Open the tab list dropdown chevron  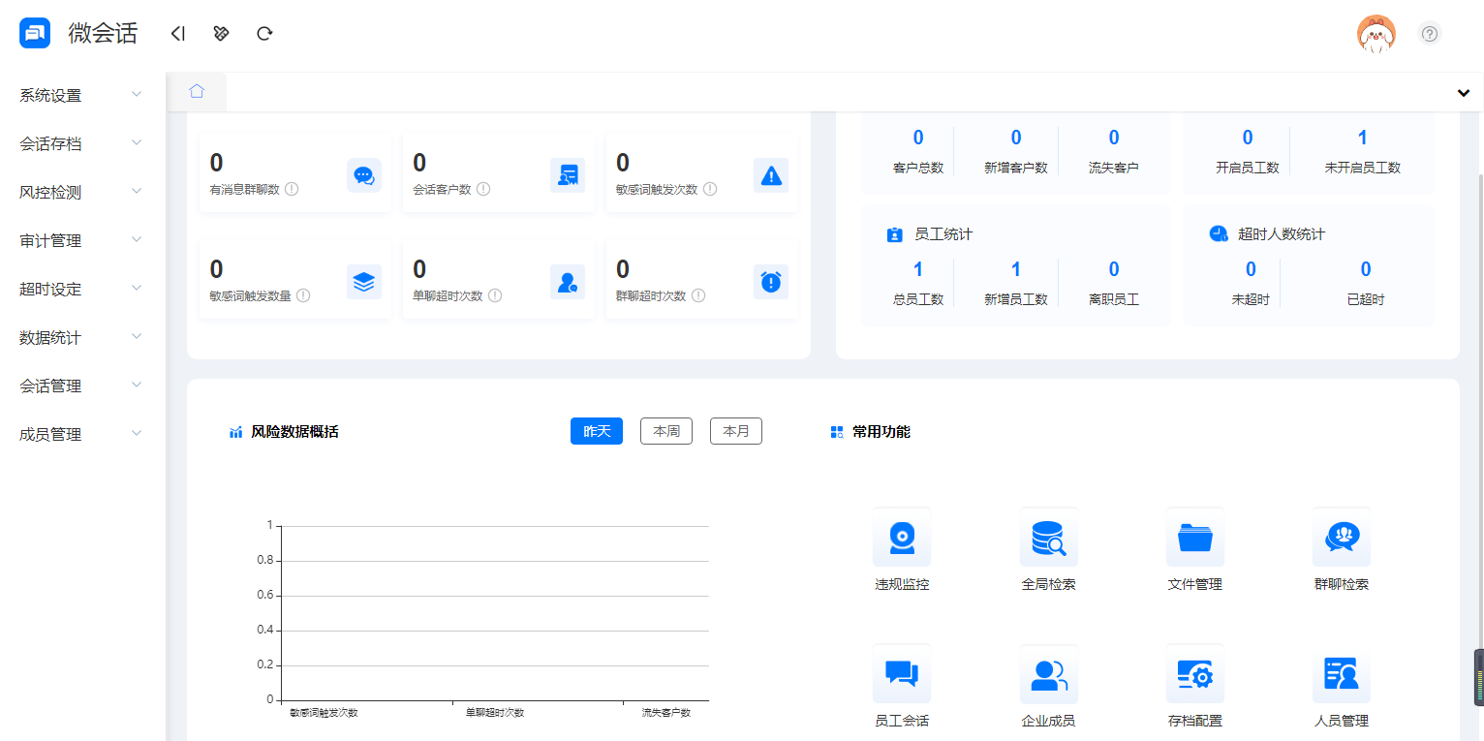pos(1463,93)
